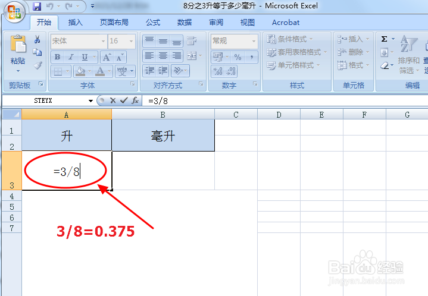This screenshot has height=296, width=428.
Task: Click the formula bar showing =3/8
Action: [x=285, y=101]
